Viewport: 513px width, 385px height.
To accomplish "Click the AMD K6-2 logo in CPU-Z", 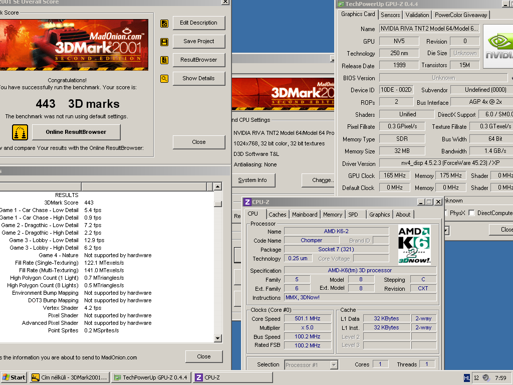I will click(x=414, y=245).
